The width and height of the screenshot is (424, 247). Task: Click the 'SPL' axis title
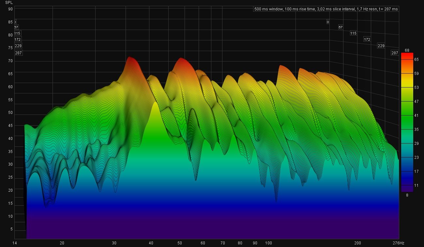pos(9,3)
